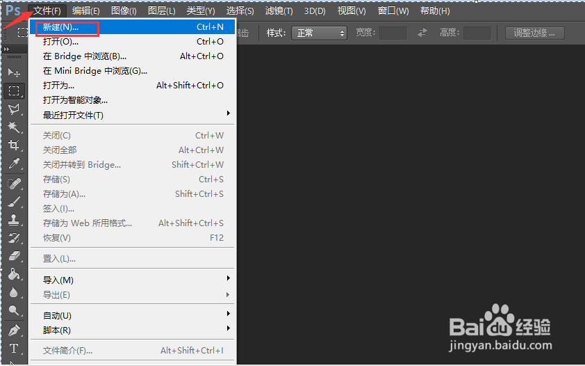585x366 pixels.
Task: Open the 图层(L) menu
Action: (x=162, y=11)
